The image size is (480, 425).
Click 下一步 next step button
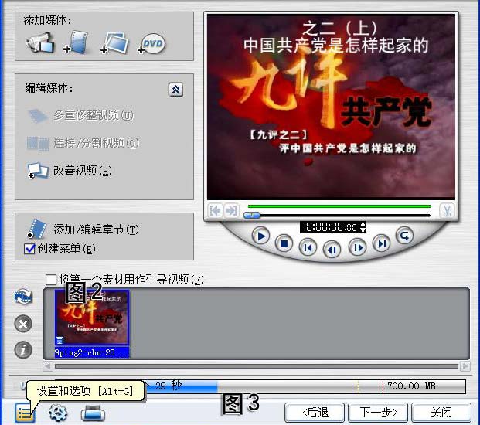(x=377, y=412)
